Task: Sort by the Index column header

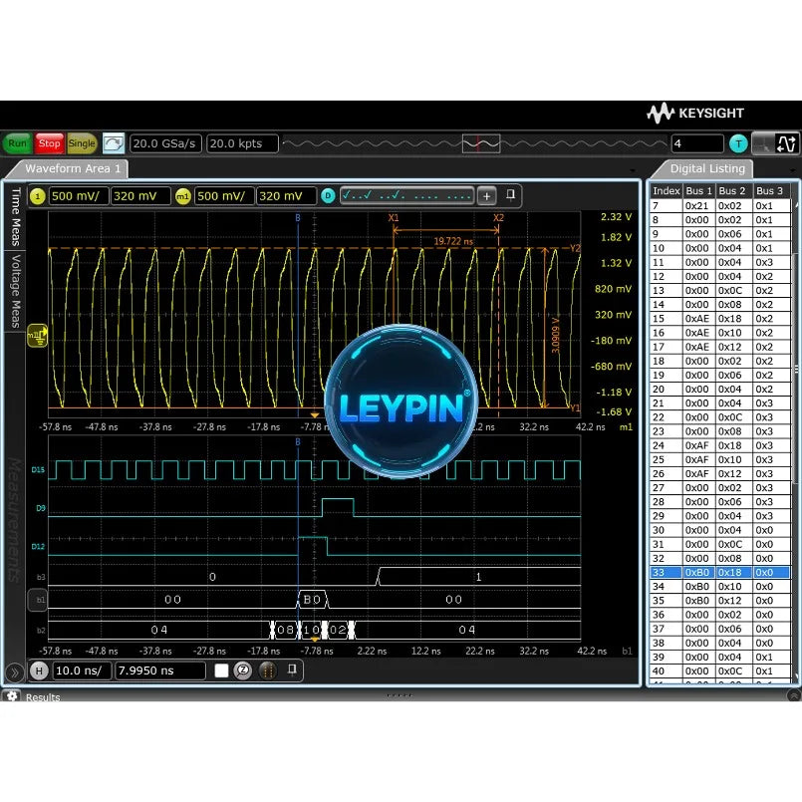Action: point(666,191)
